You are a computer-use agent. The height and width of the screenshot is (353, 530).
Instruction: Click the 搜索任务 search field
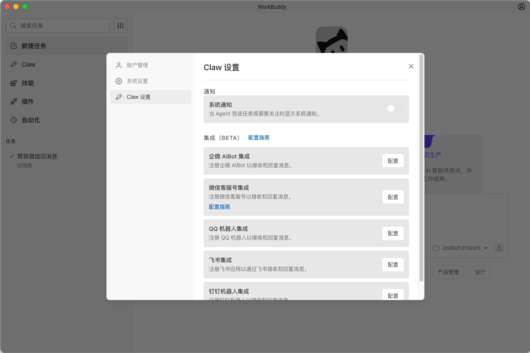(x=58, y=26)
